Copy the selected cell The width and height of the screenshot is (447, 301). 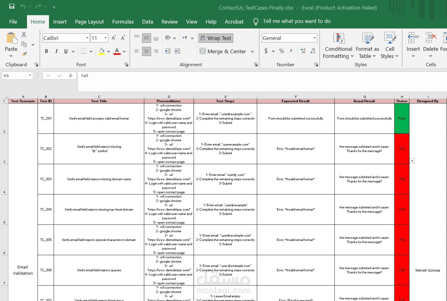24,44
